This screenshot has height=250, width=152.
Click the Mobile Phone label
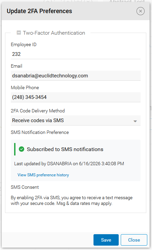(x=25, y=87)
